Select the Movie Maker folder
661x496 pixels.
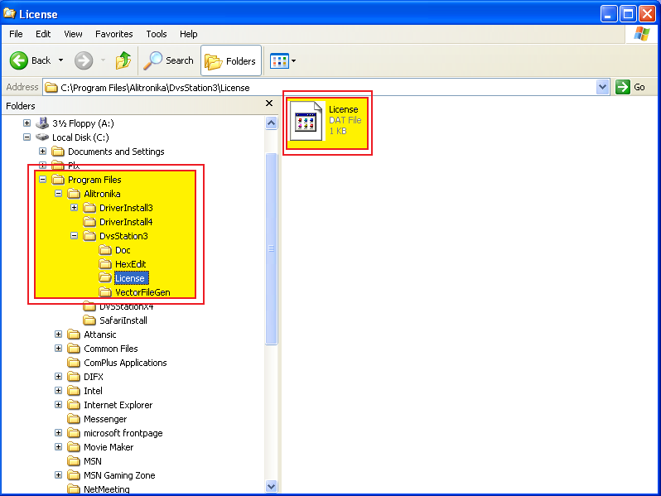click(x=100, y=447)
